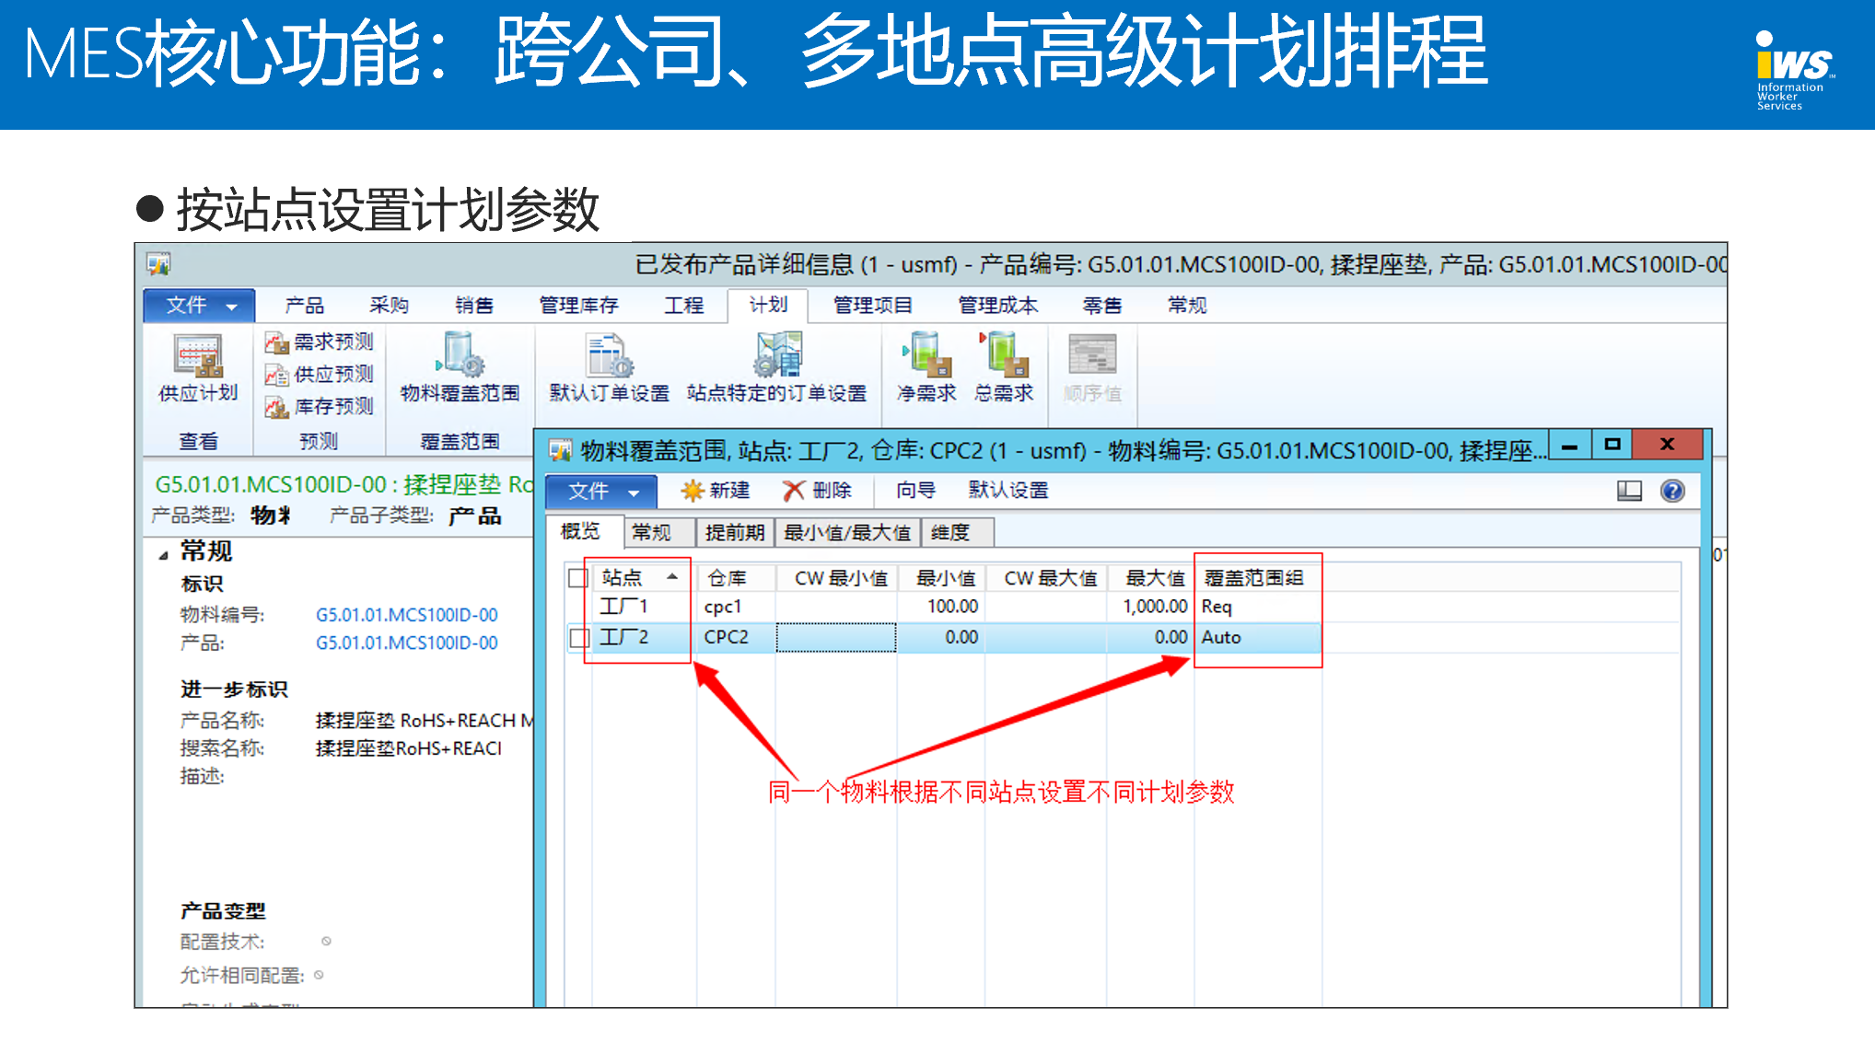This screenshot has height=1054, width=1875.
Task: Select the 计划 ribbon tab
Action: (x=768, y=306)
